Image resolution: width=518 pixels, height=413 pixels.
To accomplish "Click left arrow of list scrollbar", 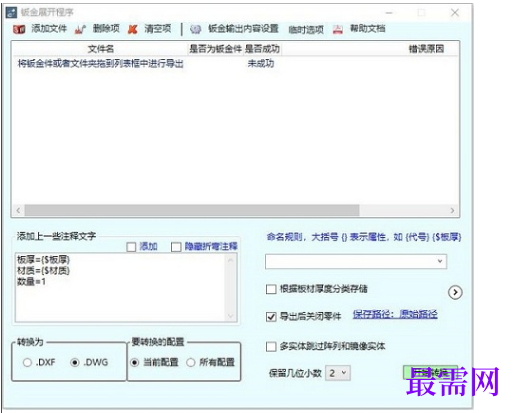I will 18,210.
